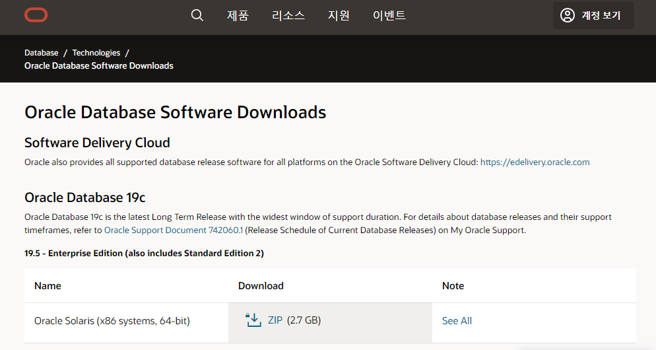Go to Database breadcrumb

(42, 53)
